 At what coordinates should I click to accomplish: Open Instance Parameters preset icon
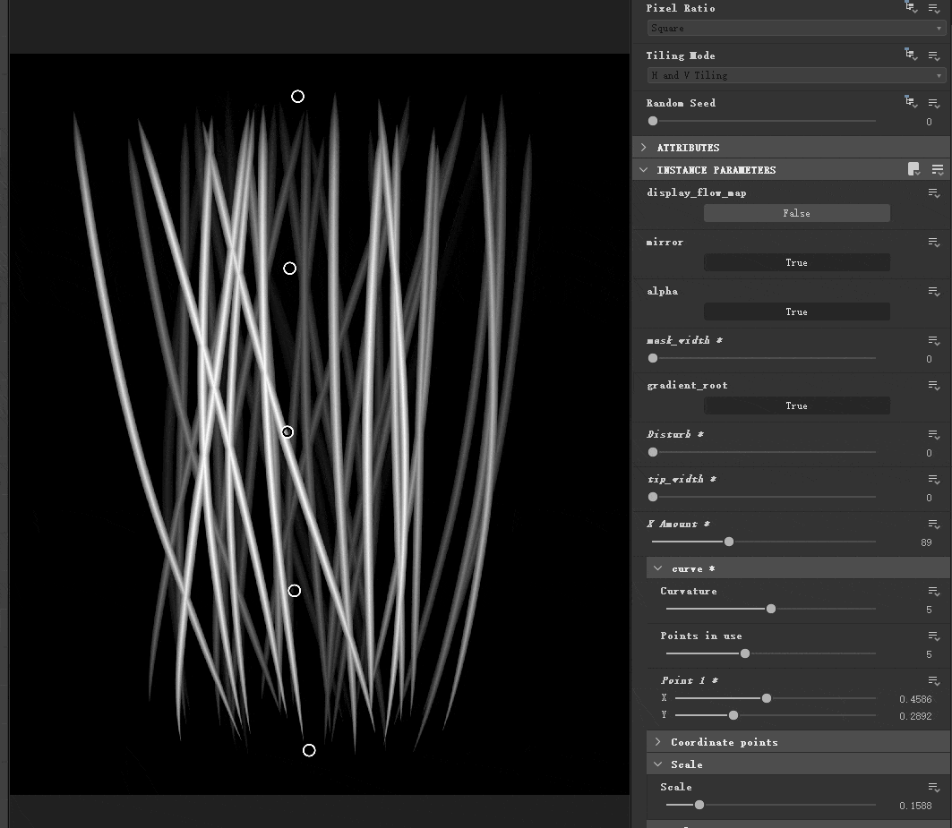pos(913,169)
